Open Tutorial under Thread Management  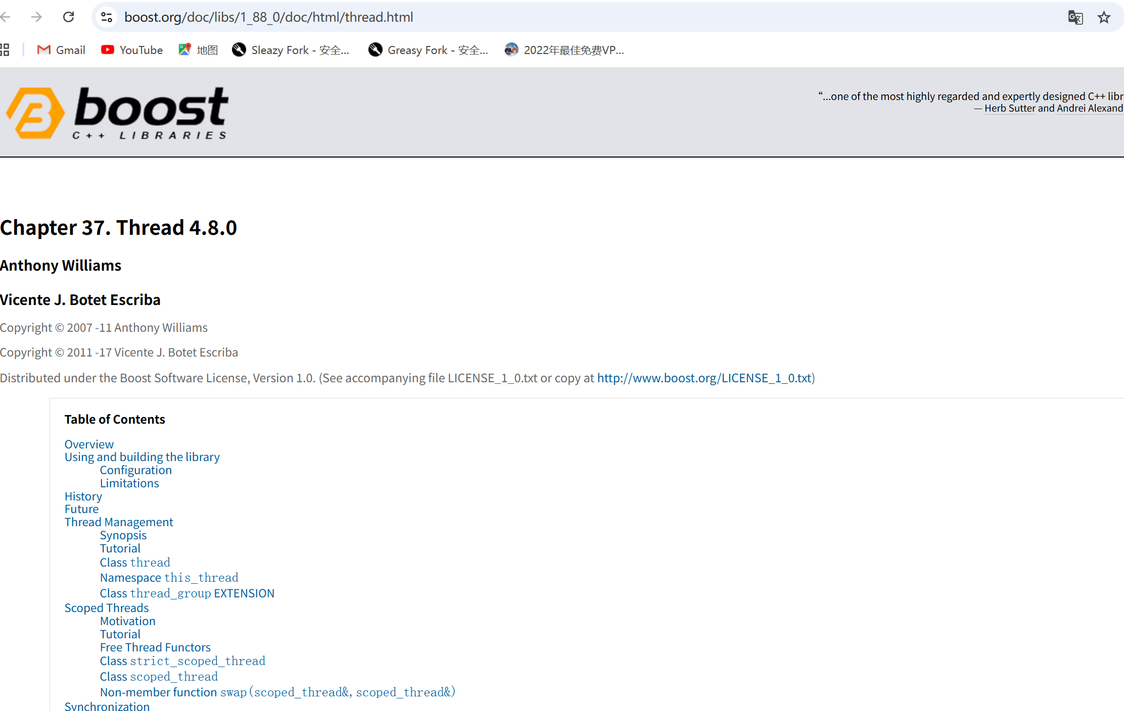pos(120,548)
